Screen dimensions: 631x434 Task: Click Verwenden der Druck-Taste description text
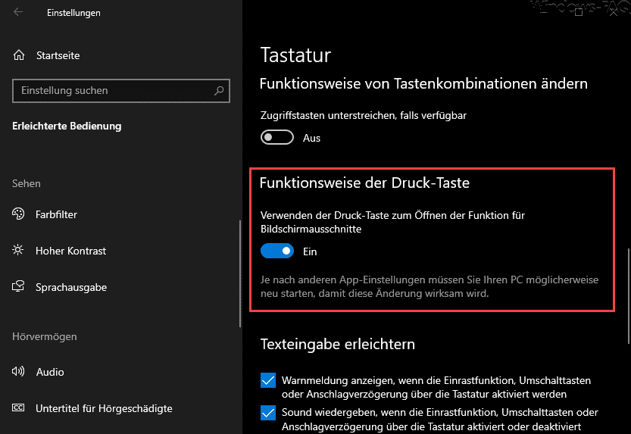pos(392,222)
